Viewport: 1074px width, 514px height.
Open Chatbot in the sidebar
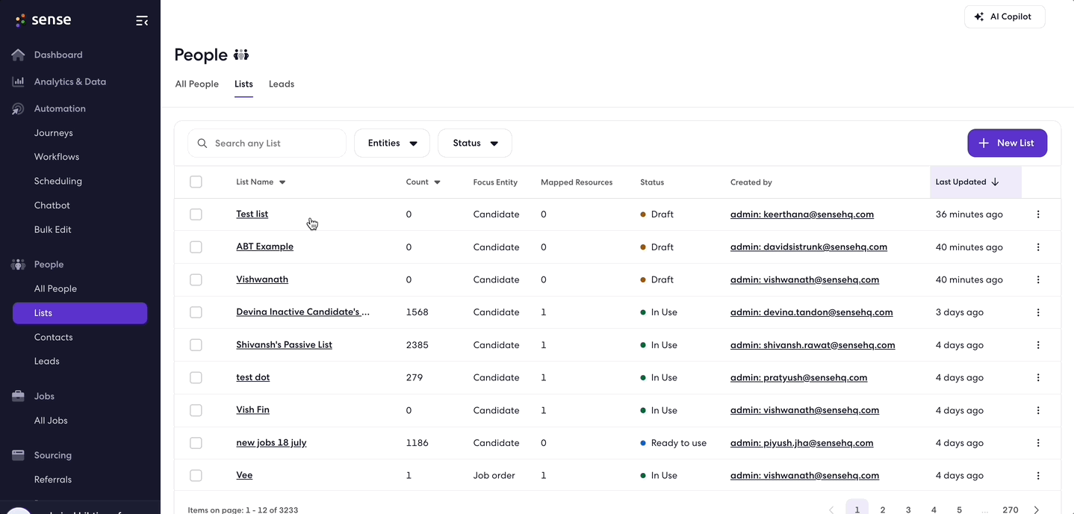[52, 205]
